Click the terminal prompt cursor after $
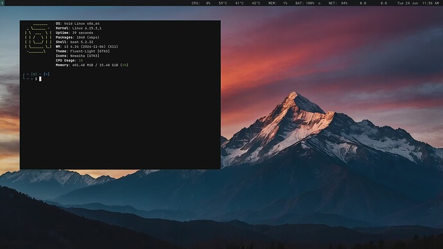 [x=40, y=79]
